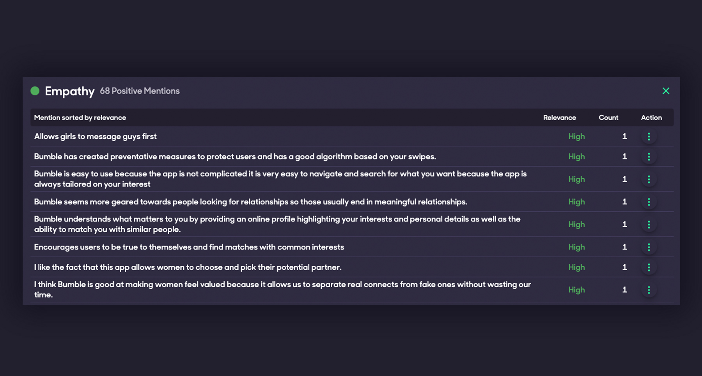Viewport: 702px width, 376px height.
Task: Open action menu for "making women feel valued" mention
Action: (649, 290)
